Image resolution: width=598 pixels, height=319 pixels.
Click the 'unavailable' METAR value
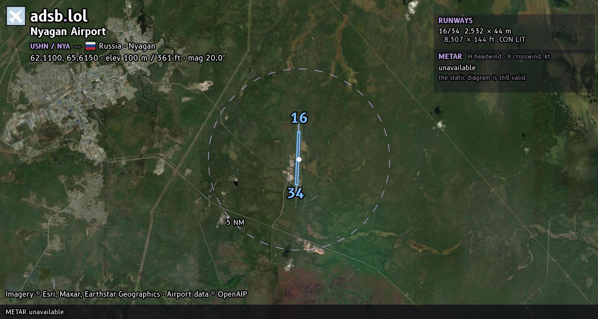pos(457,68)
